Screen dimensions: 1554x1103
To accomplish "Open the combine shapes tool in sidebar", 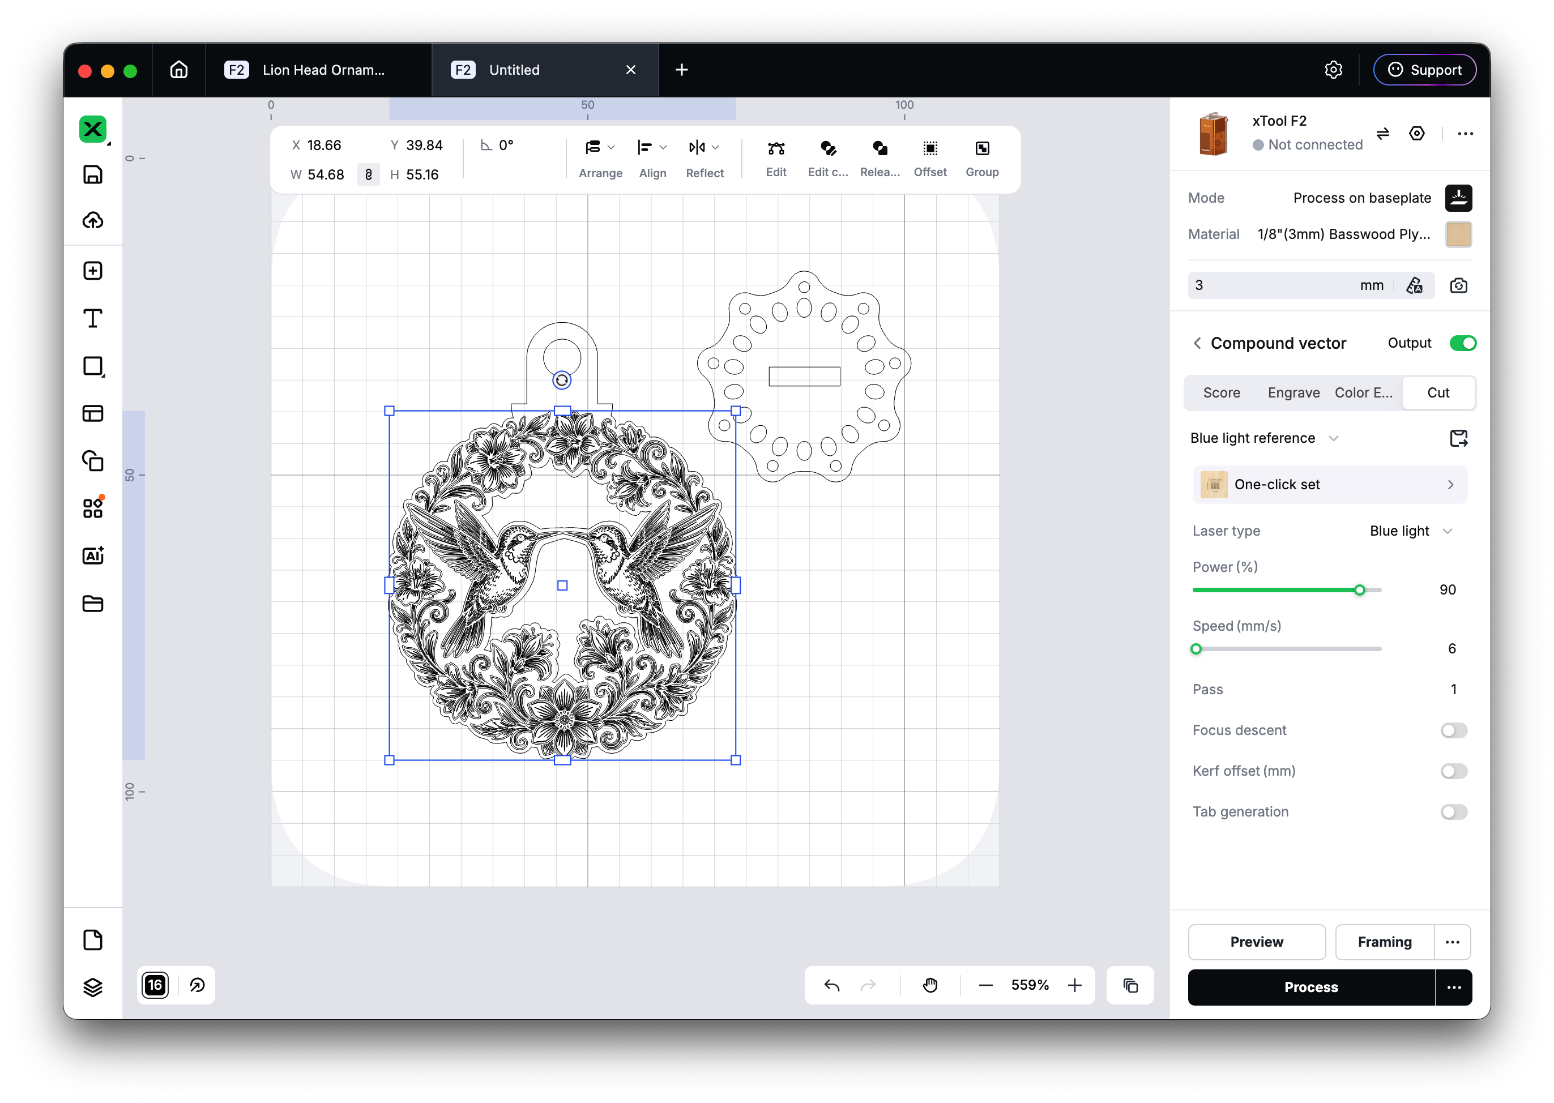I will [x=93, y=461].
